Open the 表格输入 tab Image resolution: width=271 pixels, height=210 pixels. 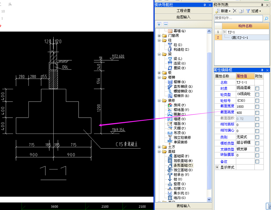coord(183,206)
